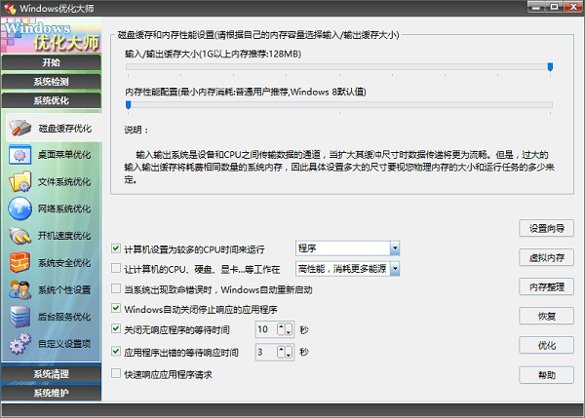This screenshot has width=585, height=418.
Task: Toggle 应用程序出错的等待响应时间 checkbox
Action: point(116,351)
